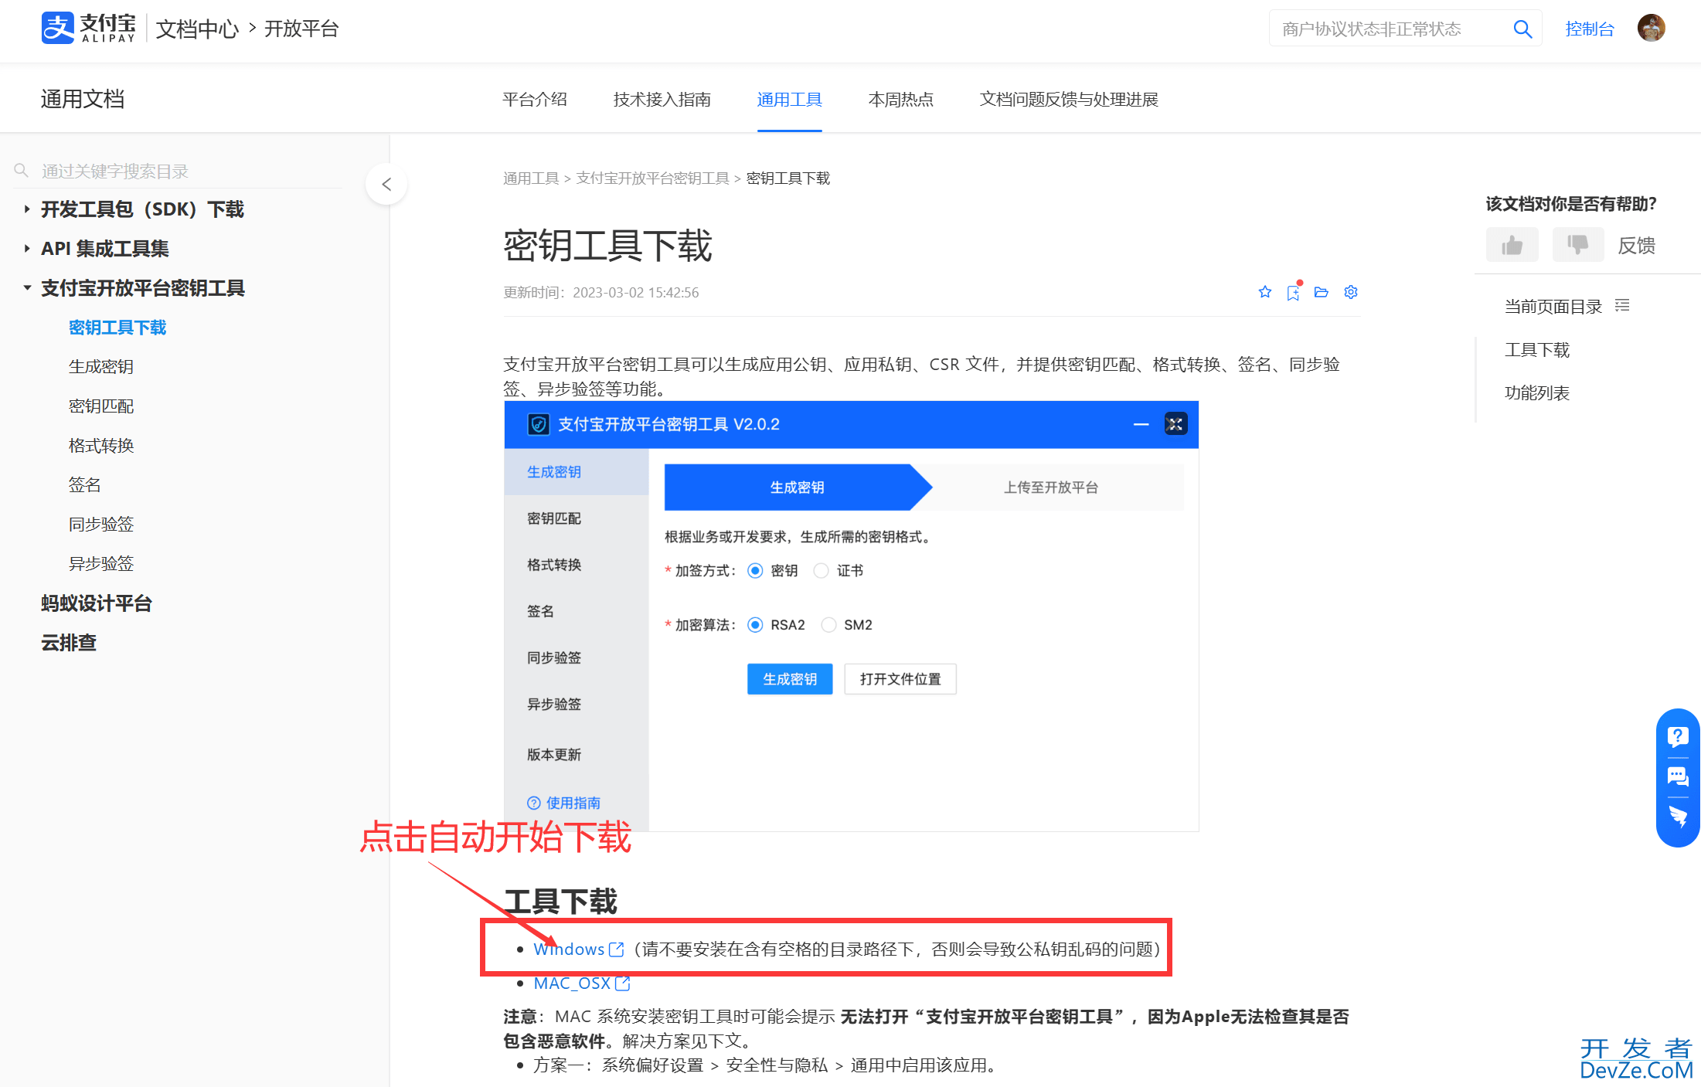Open 蚂蚁设计平台 in sidebar
This screenshot has width=1701, height=1087.
[97, 603]
